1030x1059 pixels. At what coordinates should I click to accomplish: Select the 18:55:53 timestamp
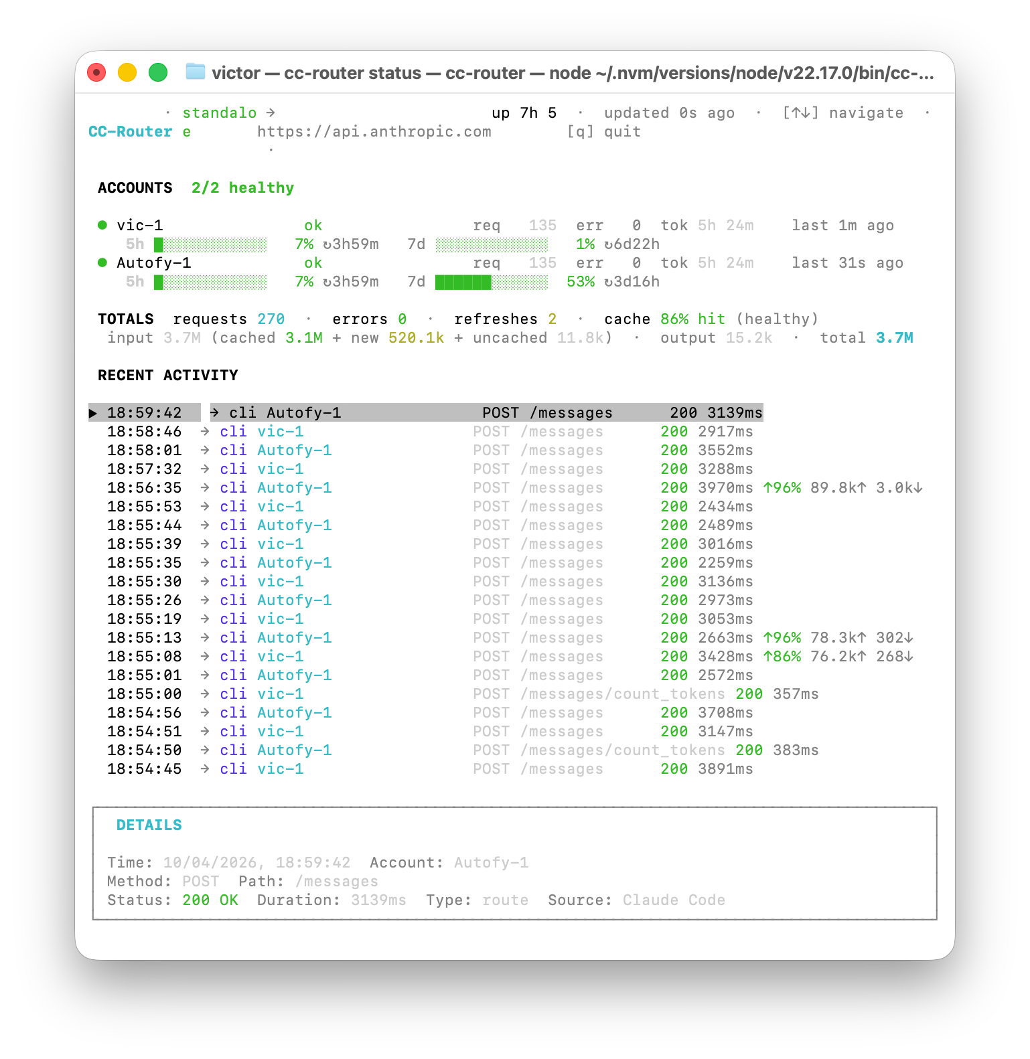[145, 507]
